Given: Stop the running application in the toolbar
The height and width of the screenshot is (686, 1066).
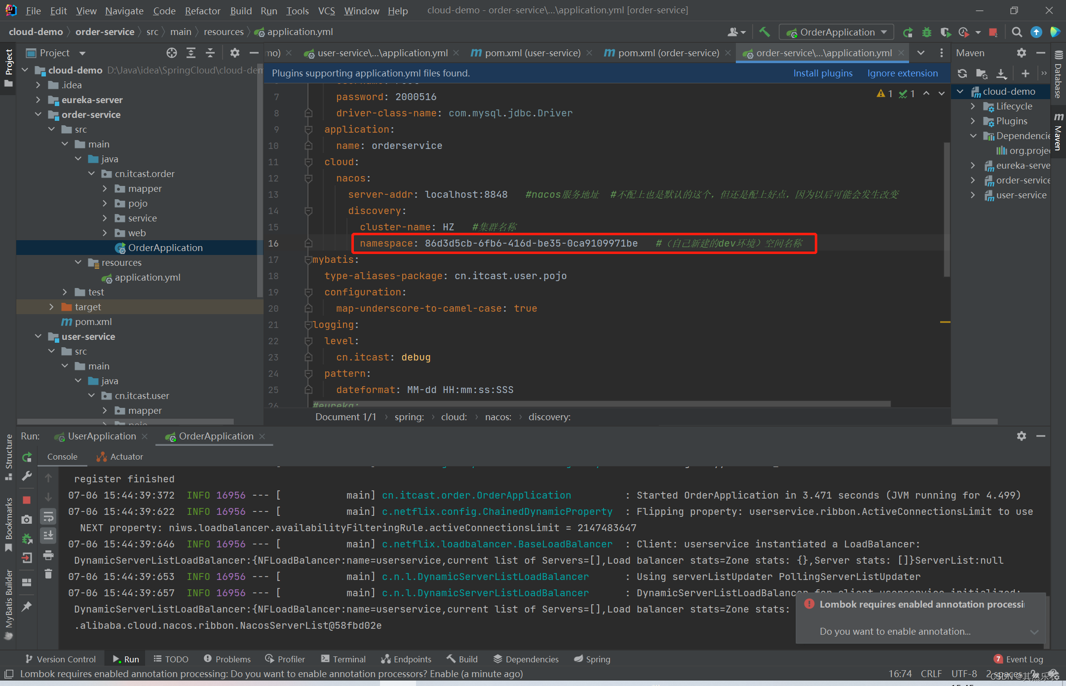Looking at the screenshot, I should coord(993,32).
